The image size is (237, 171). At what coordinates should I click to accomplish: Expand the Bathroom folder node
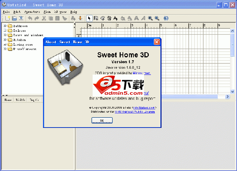click(x=5, y=26)
